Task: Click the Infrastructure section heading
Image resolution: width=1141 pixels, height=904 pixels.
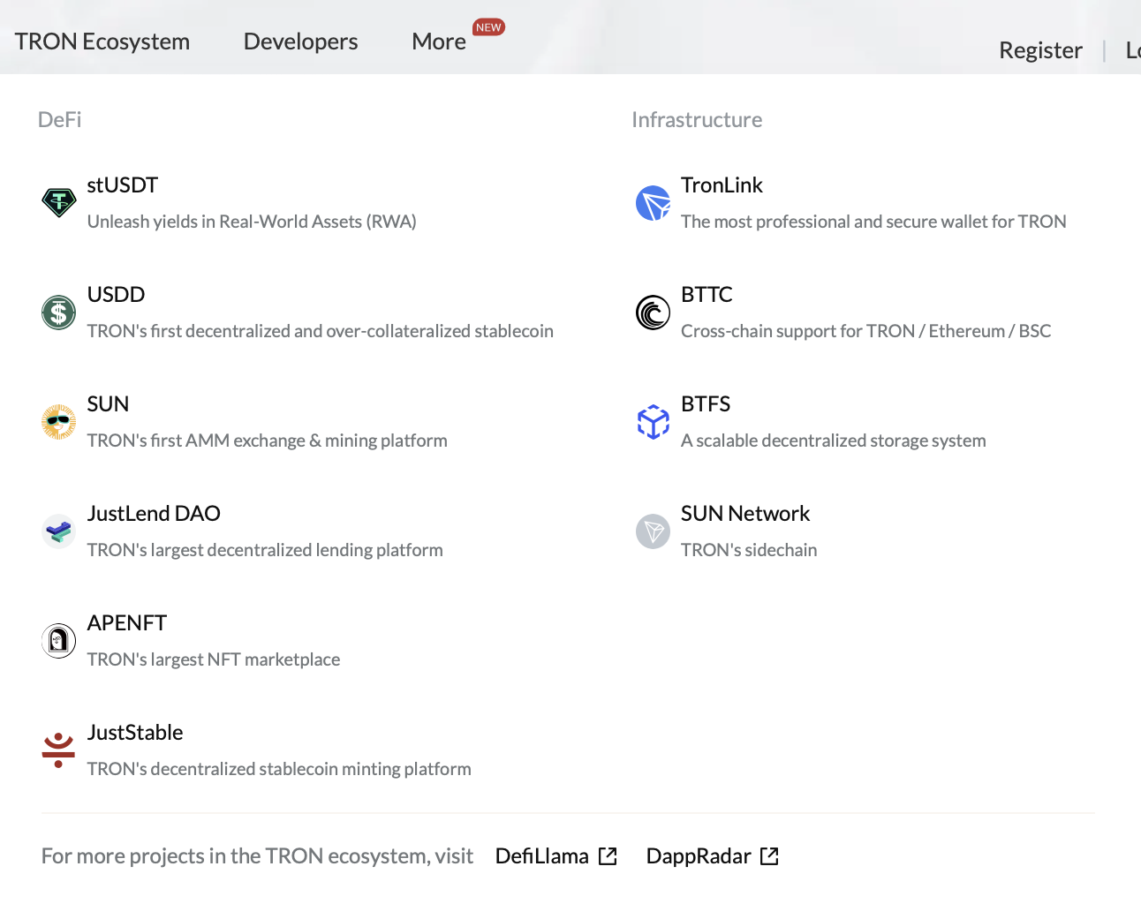Action: coord(697,120)
